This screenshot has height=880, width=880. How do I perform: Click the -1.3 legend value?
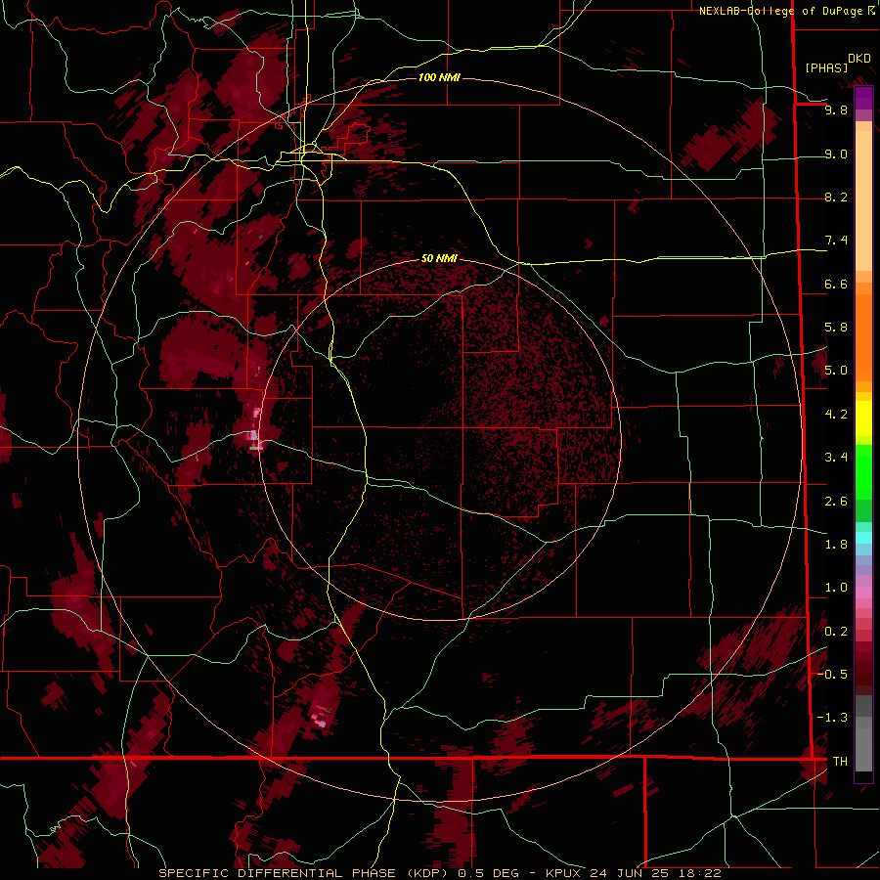[833, 718]
